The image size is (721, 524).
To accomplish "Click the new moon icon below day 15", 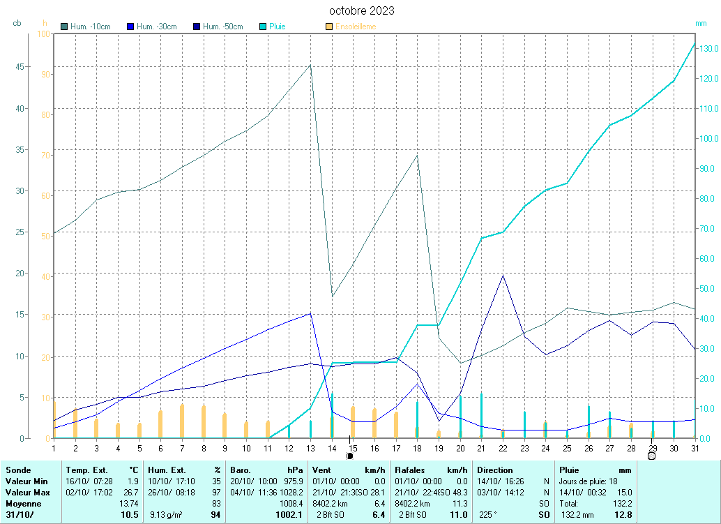I will [x=350, y=456].
